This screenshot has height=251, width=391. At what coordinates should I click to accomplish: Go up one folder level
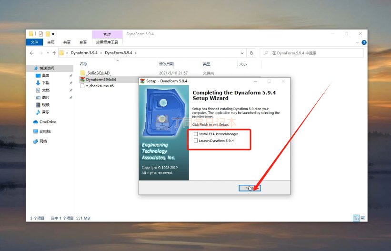pyautogui.click(x=54, y=53)
